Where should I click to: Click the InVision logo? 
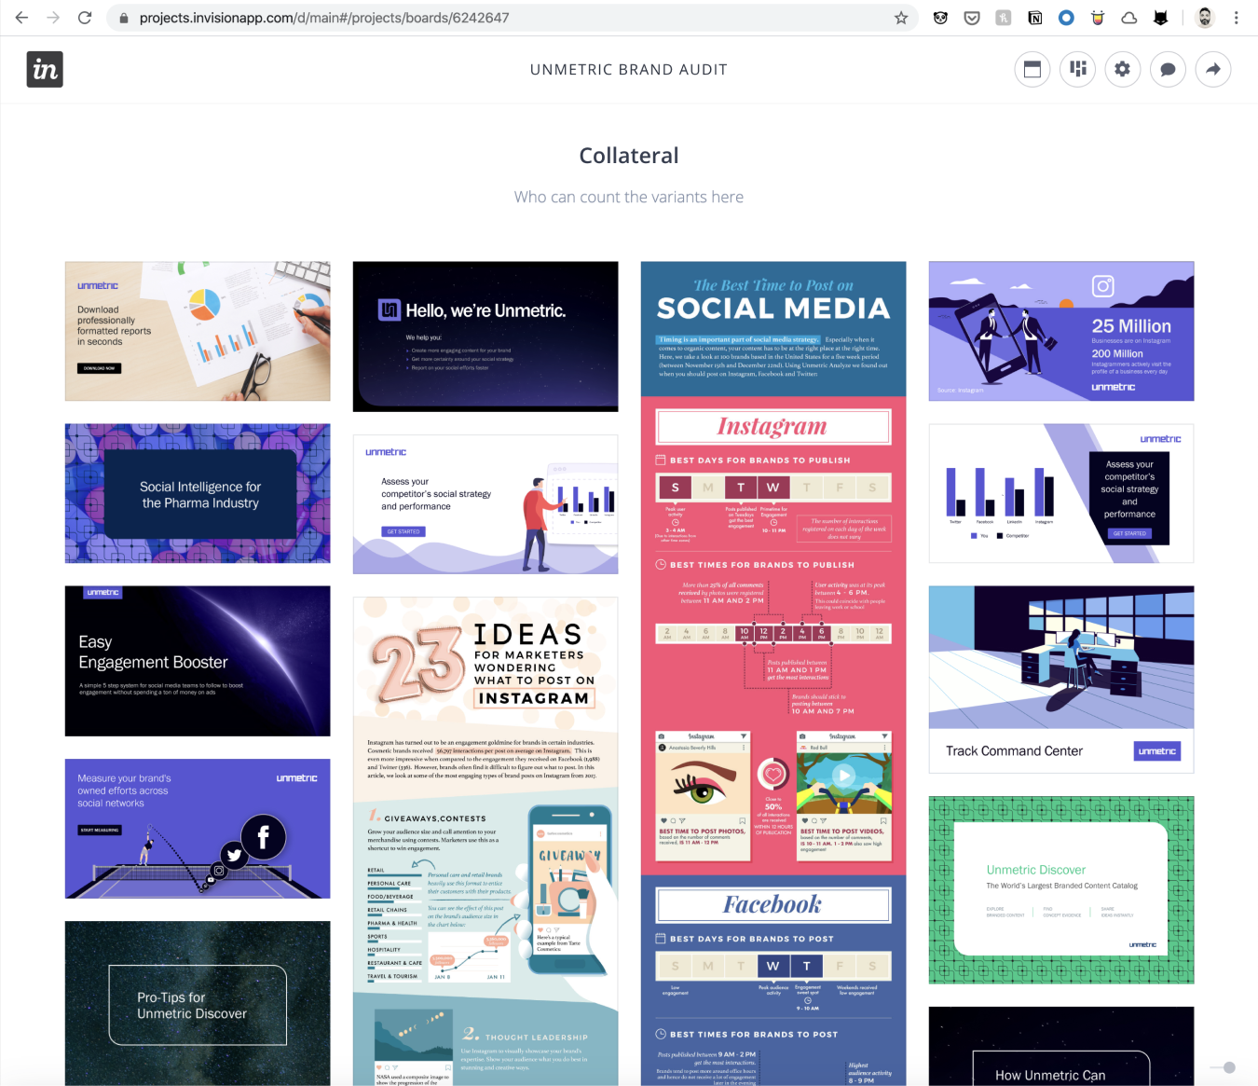(45, 69)
